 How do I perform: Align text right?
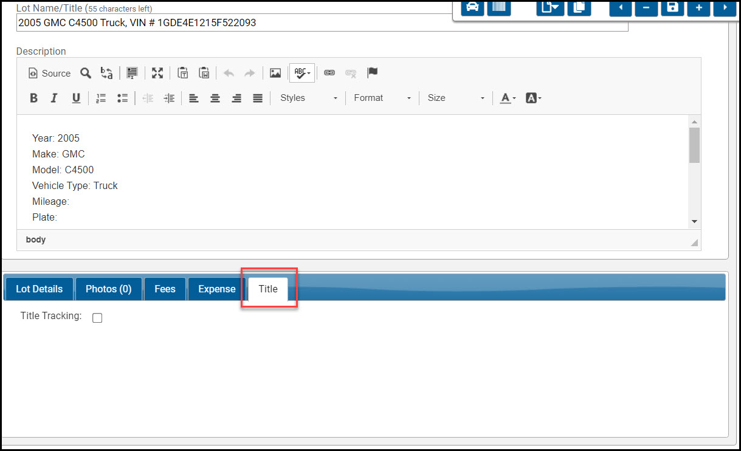point(236,98)
